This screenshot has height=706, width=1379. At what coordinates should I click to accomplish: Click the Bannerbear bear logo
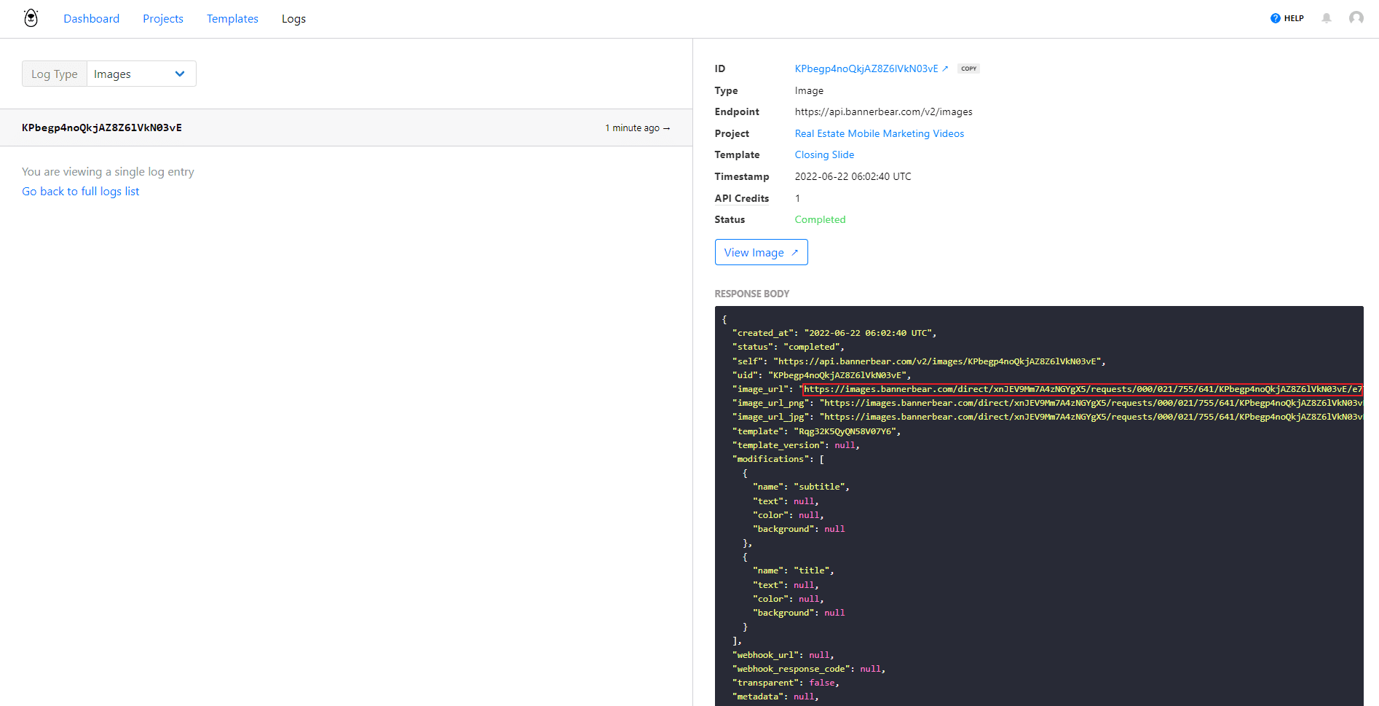point(31,17)
